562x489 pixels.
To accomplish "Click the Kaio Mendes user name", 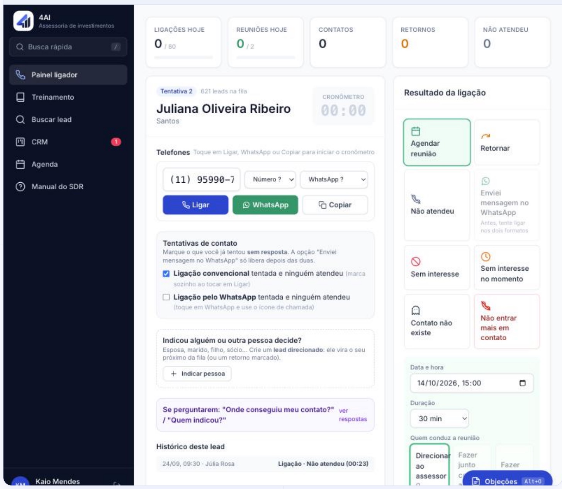I will (58, 482).
